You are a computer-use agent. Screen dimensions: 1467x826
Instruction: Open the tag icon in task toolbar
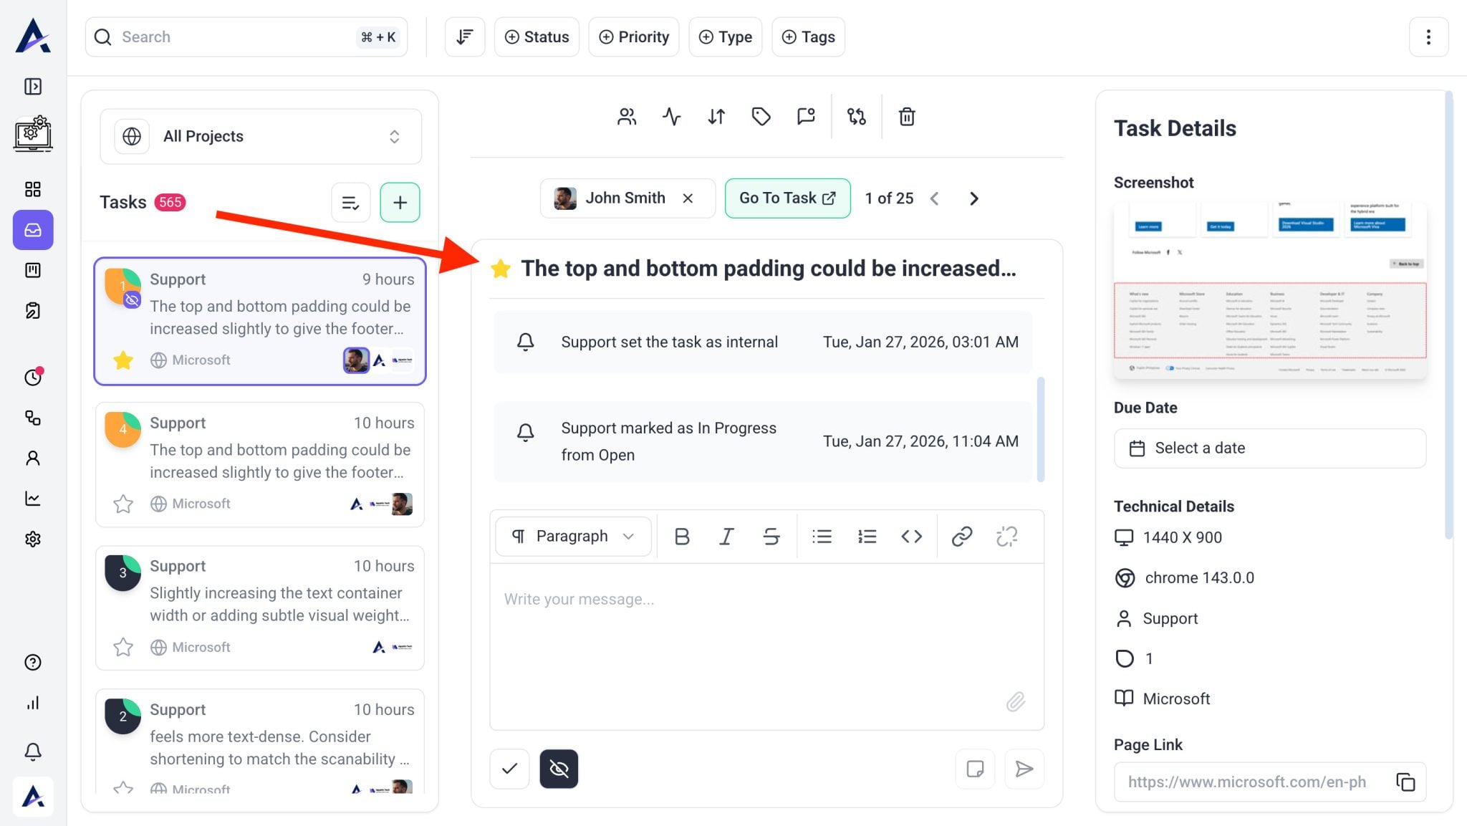[x=761, y=117]
